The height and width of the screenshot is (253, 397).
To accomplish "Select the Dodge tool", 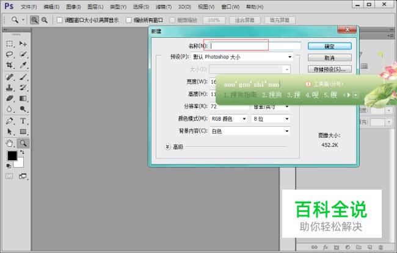I will tap(23, 109).
